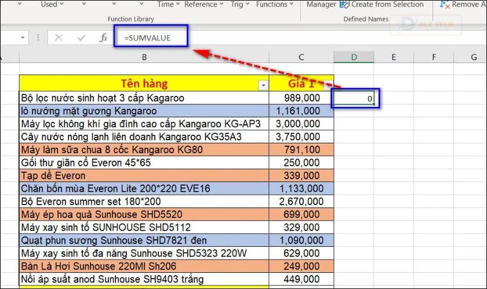The image size is (487, 289).
Task: Select cell Chăn bốn mùa Everon Lite EVE16
Action: [x=144, y=188]
